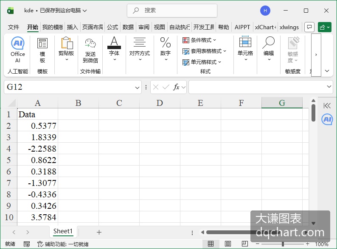Open the 字体 font group
This screenshot has width=337, height=249.
click(x=114, y=49)
